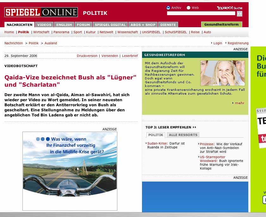Viewport: 266px width, 217px height.
Task: Expand the 'mehr' link in Gesundheitsreform box
Action: click(239, 103)
